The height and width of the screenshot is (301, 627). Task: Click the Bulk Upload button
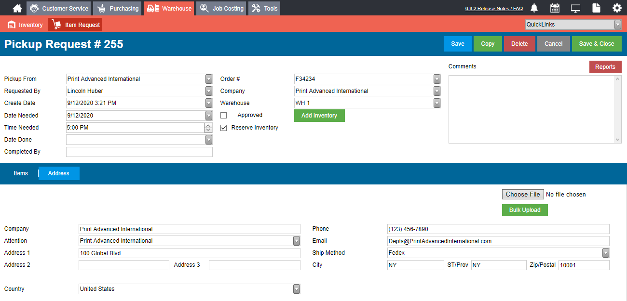(525, 210)
